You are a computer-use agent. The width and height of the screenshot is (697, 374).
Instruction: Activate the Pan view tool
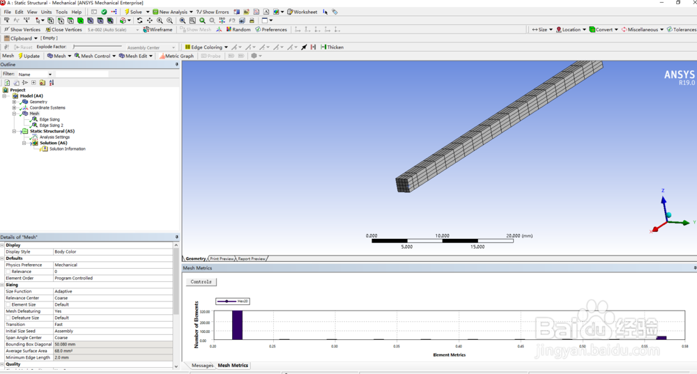click(x=149, y=20)
